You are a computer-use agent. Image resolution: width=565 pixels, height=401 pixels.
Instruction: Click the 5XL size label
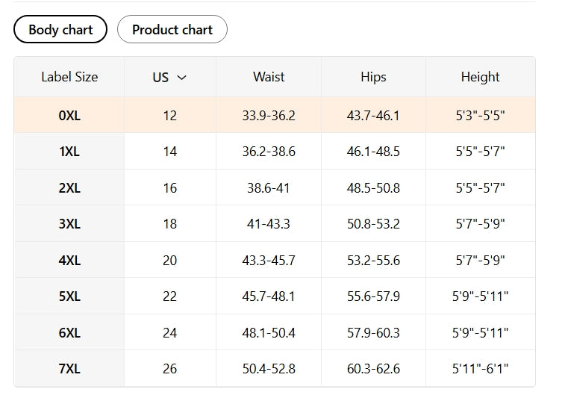[69, 296]
